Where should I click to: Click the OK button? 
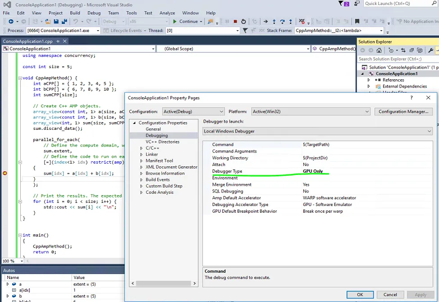(x=360, y=294)
